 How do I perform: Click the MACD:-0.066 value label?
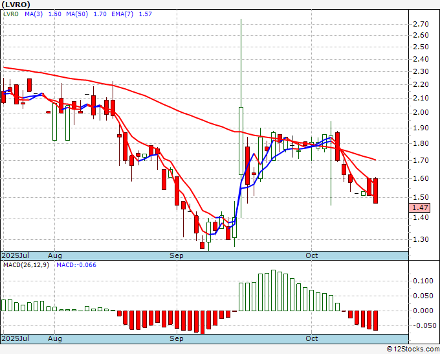pos(76,265)
